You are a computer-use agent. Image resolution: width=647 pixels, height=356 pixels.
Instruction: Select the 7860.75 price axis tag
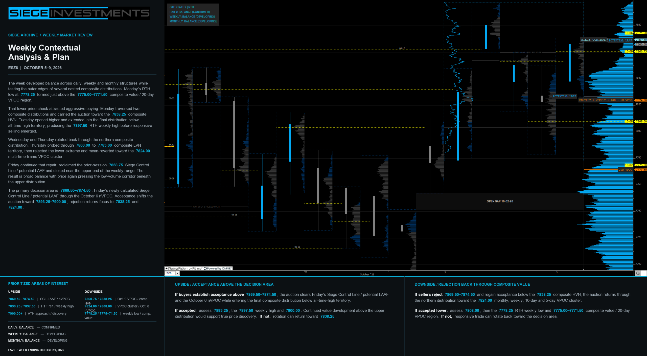tap(641, 51)
